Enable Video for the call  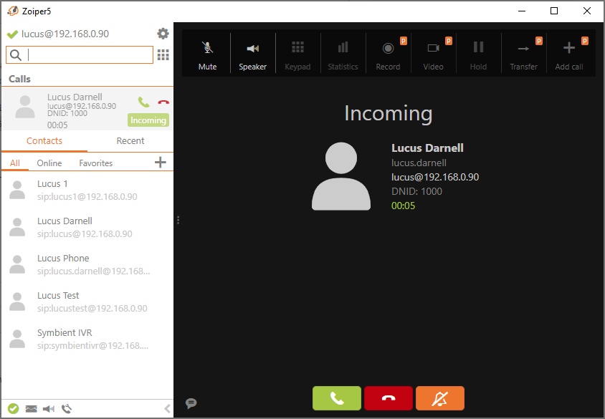(433, 52)
